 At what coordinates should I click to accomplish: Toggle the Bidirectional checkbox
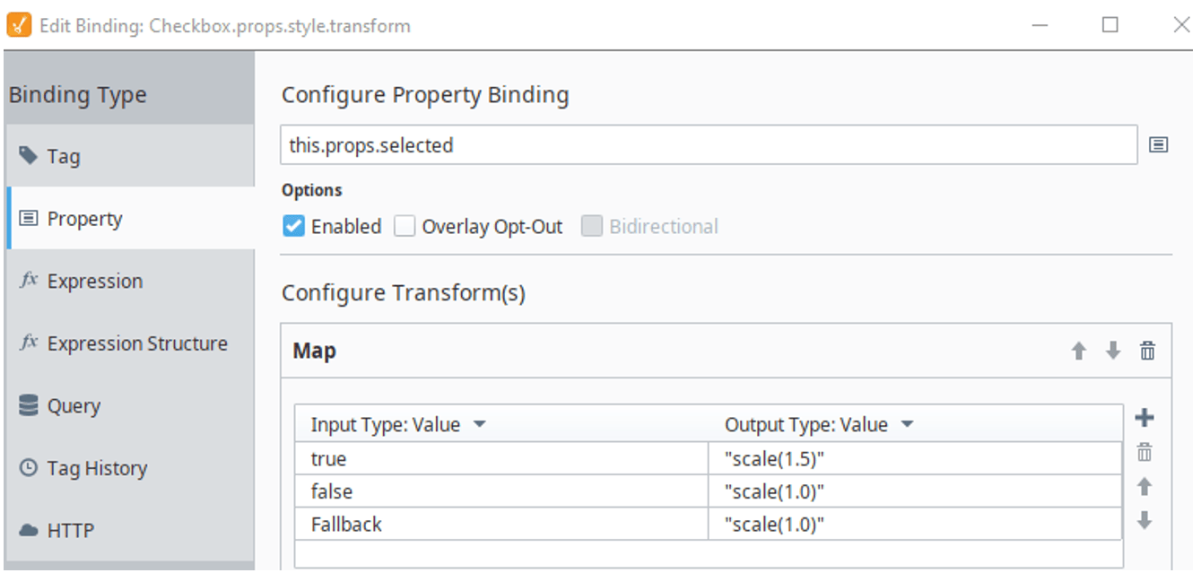coord(591,227)
